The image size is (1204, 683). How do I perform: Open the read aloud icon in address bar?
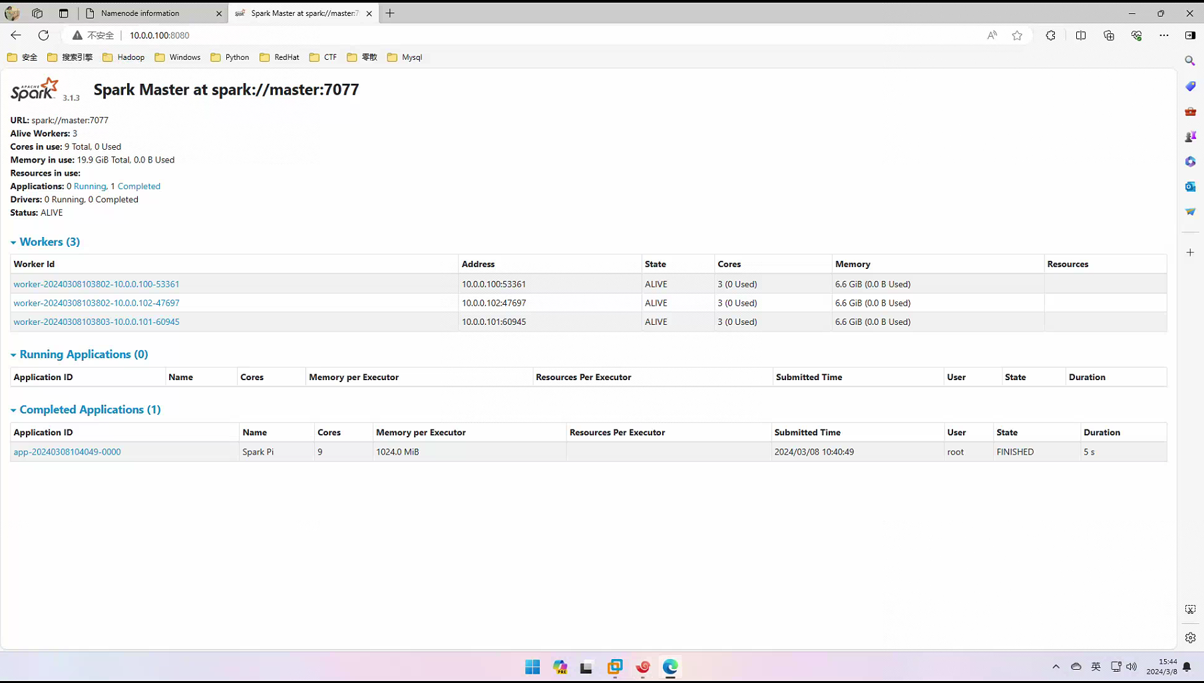click(992, 35)
